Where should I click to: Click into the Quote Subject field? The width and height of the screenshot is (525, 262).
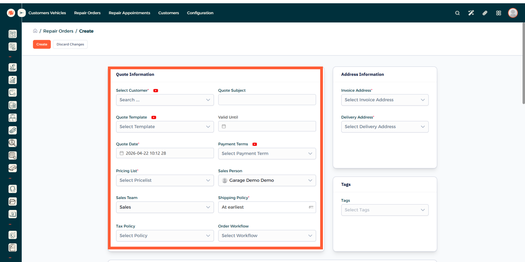click(267, 100)
